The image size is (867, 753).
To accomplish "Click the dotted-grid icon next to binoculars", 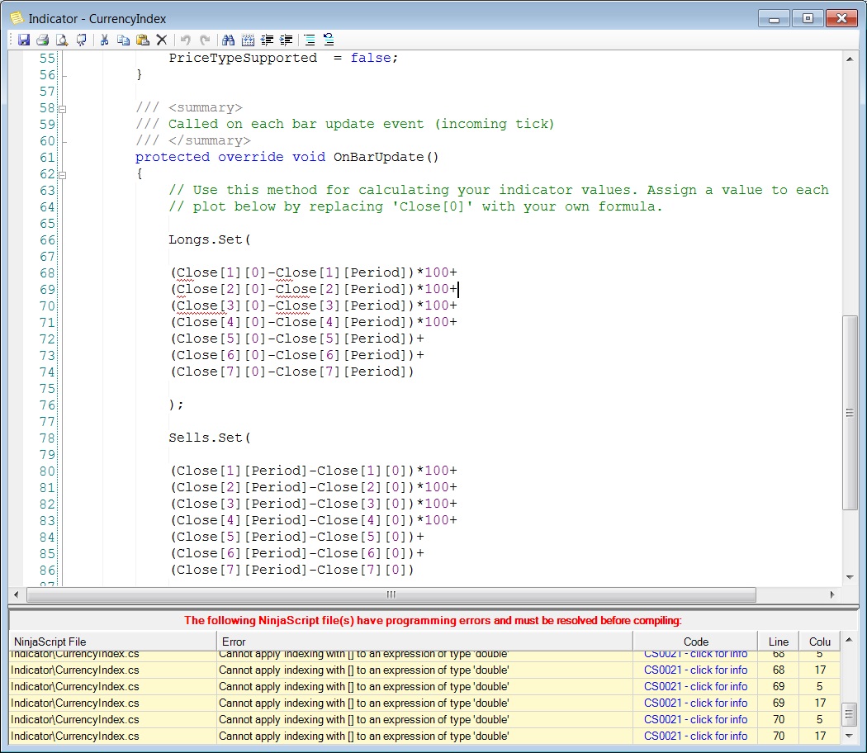I will pyautogui.click(x=249, y=40).
